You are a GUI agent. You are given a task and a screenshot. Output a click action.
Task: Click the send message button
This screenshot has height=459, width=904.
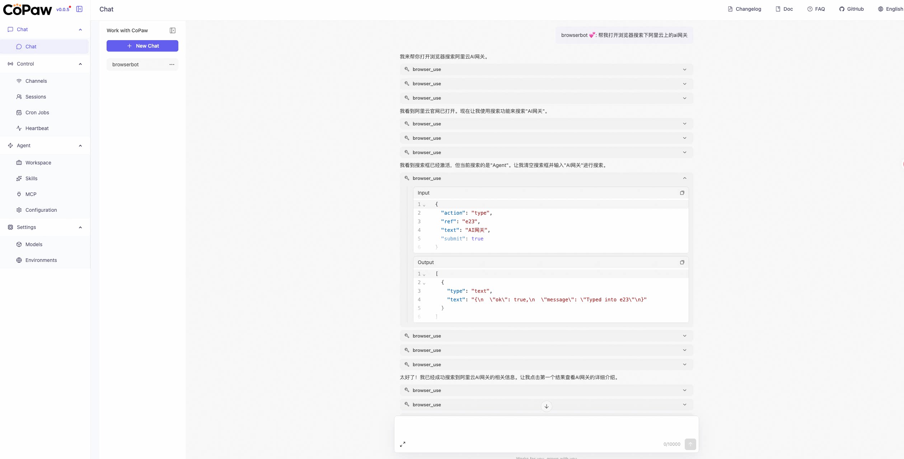[x=690, y=444]
